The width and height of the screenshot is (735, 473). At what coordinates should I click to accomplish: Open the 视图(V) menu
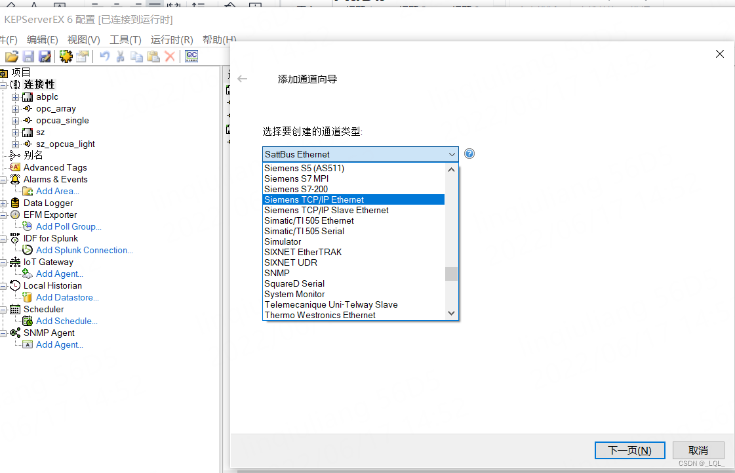coord(83,40)
